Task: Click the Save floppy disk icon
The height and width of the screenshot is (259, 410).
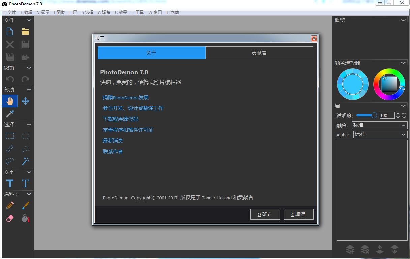Action: click(x=25, y=44)
